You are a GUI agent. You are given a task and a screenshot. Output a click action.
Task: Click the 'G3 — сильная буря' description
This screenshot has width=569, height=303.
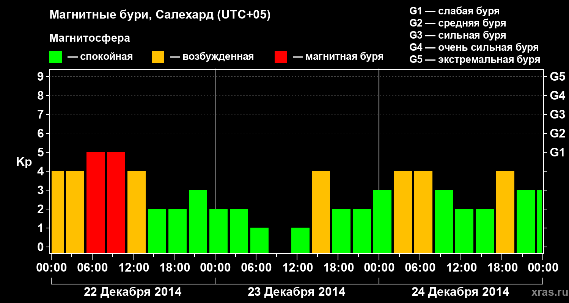(458, 35)
